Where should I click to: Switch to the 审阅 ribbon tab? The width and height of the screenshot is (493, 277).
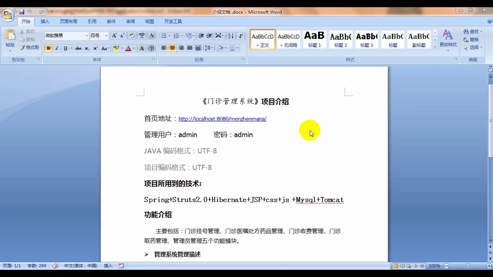click(x=130, y=21)
